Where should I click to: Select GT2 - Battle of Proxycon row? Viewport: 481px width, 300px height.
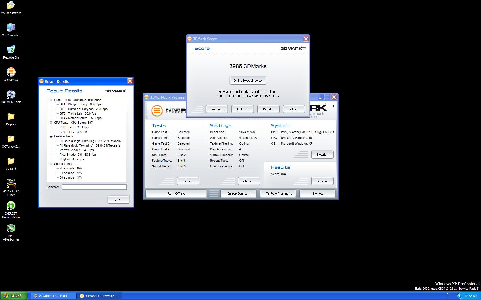coord(84,109)
